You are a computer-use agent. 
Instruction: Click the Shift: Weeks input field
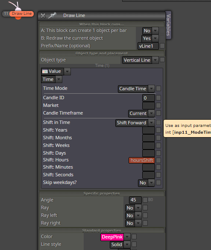tap(149, 146)
